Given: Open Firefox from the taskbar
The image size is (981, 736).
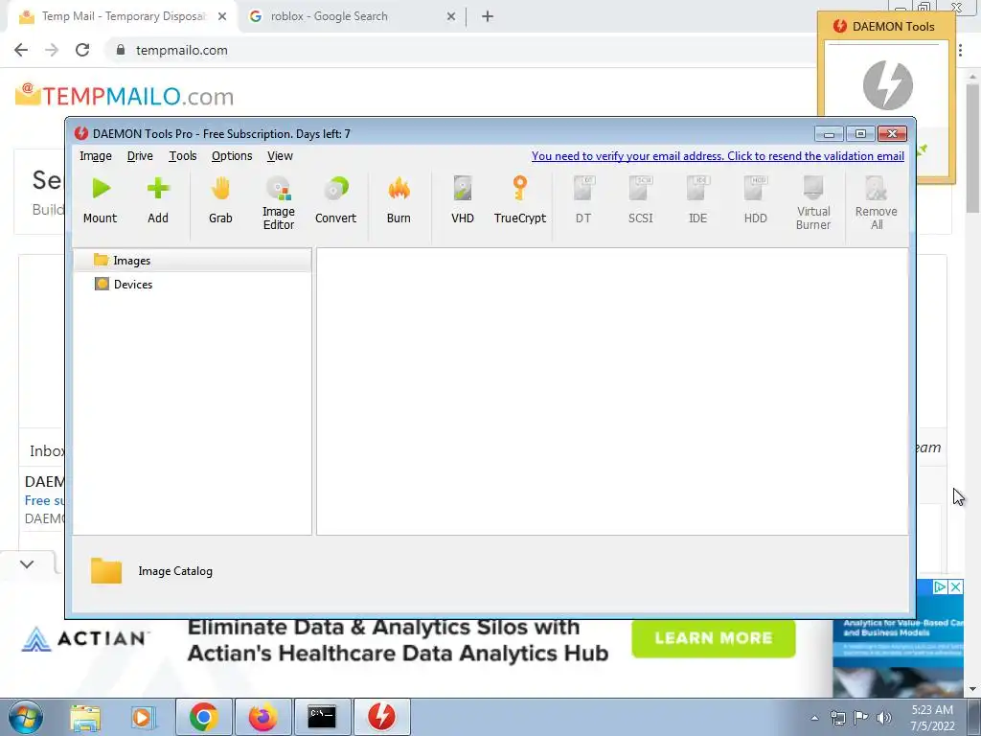Looking at the screenshot, I should (262, 717).
